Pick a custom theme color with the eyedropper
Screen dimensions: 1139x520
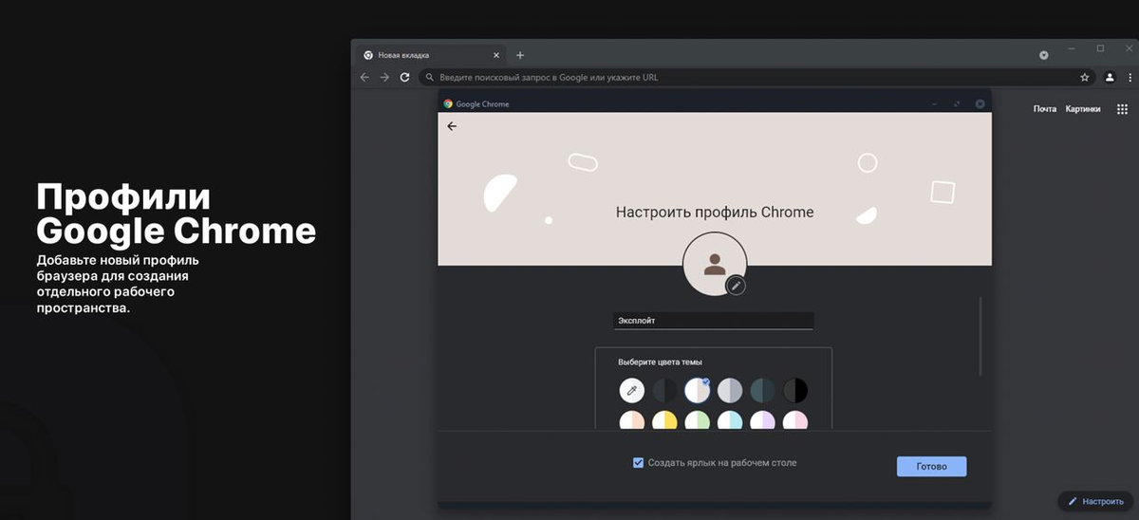pyautogui.click(x=631, y=390)
